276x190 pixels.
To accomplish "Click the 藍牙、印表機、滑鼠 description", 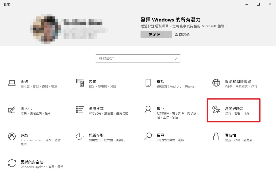I will (x=102, y=87).
